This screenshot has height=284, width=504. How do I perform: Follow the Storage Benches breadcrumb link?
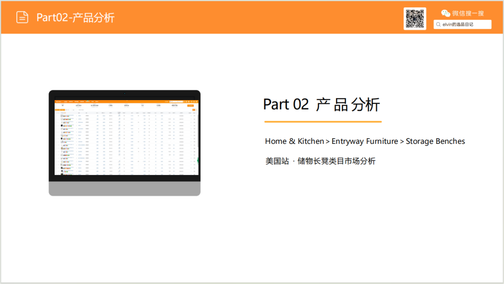[x=435, y=141]
